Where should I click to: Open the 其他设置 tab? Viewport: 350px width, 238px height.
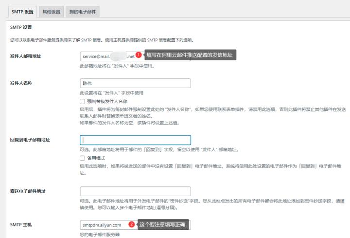(52, 12)
